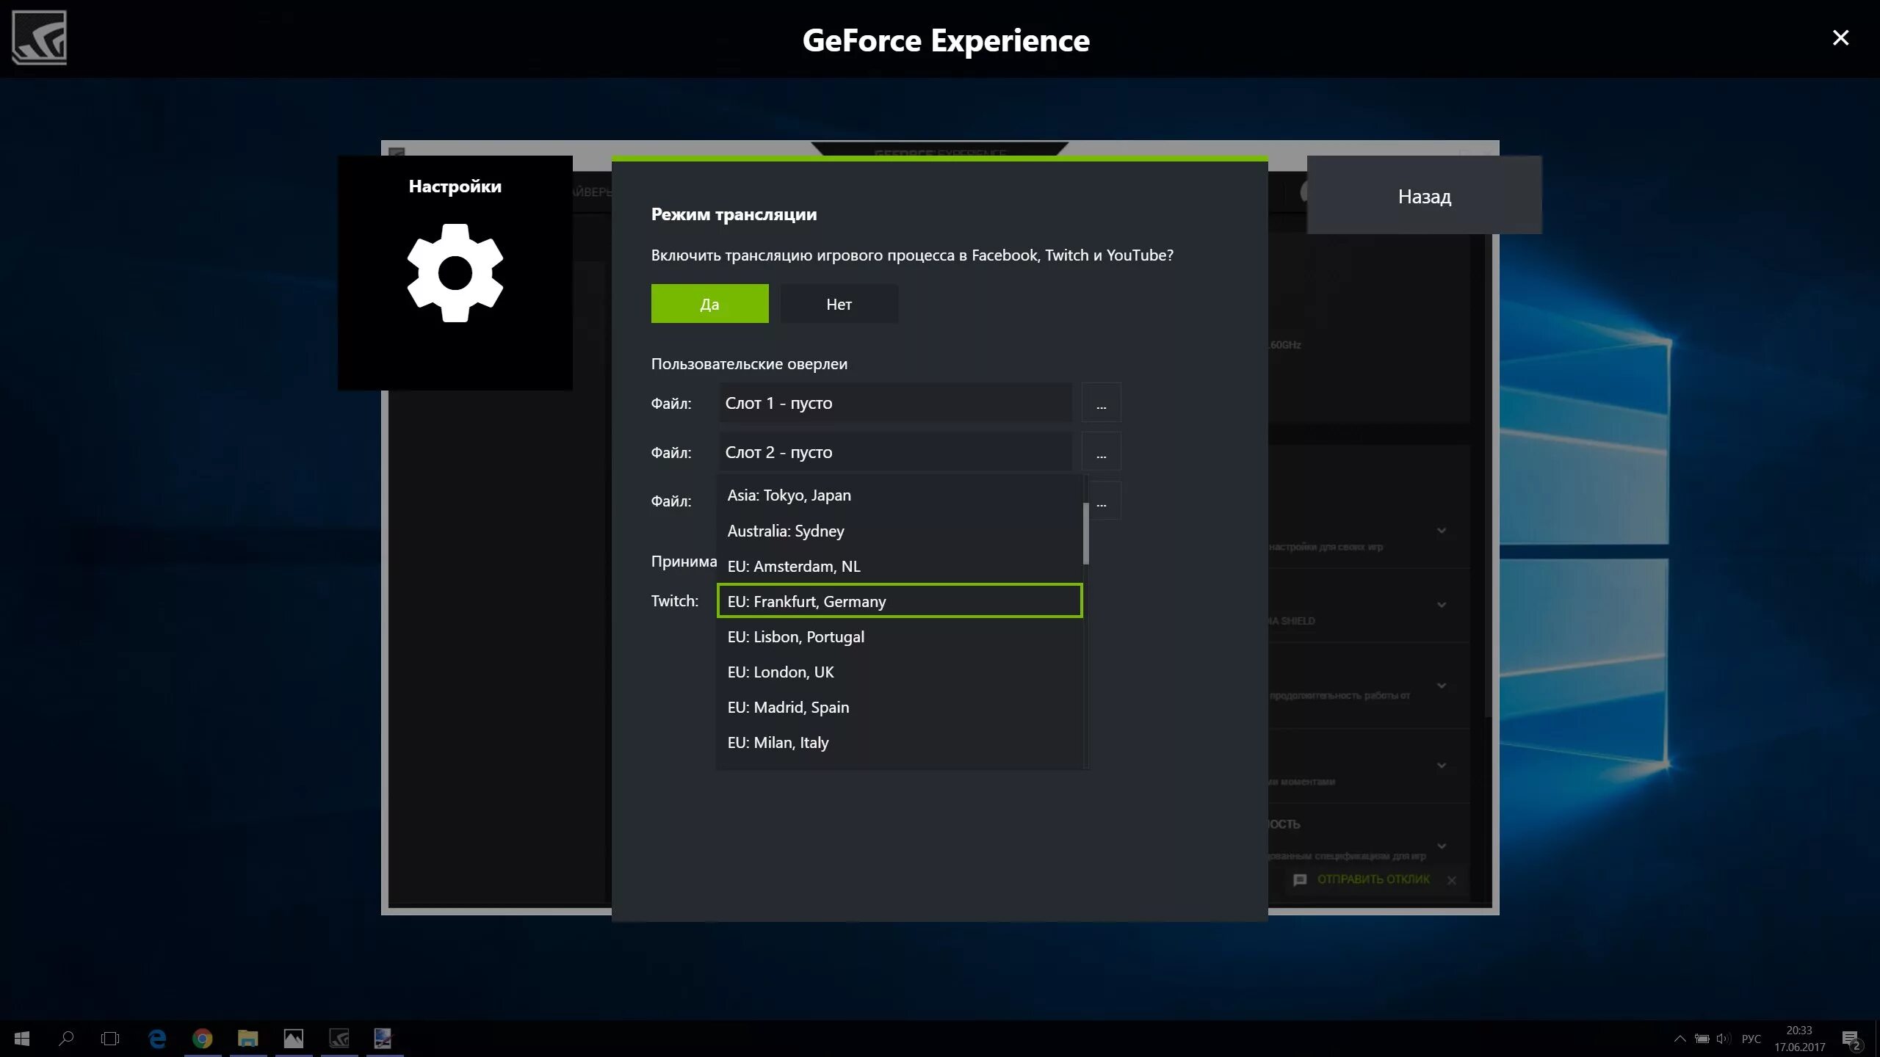This screenshot has height=1057, width=1880.
Task: Click the GeForce Experience logo icon at top-left
Action: (x=39, y=37)
